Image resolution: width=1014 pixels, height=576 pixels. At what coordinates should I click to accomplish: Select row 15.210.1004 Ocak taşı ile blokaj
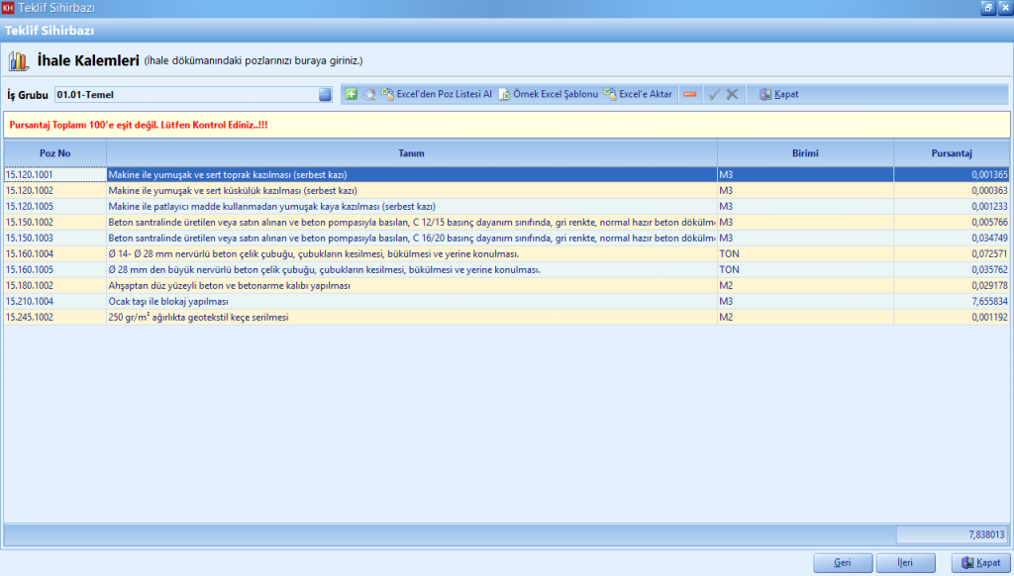(x=396, y=301)
